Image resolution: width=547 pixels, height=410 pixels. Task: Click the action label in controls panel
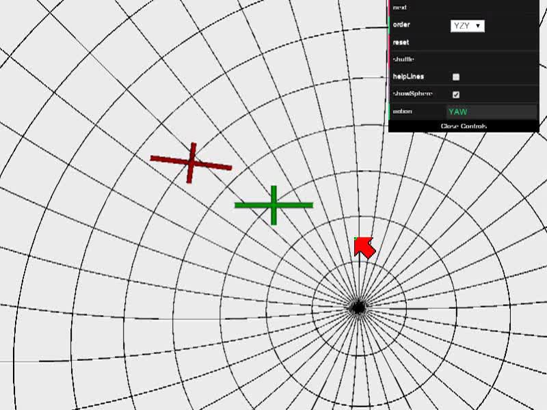[402, 111]
